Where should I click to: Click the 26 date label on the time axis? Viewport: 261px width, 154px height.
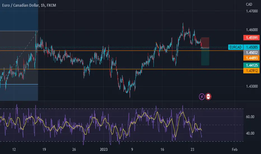coord(74,150)
